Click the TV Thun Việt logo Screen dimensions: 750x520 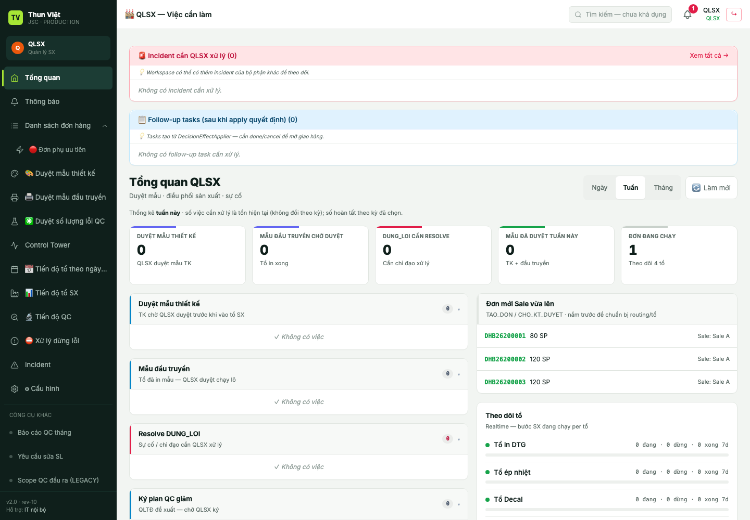tap(16, 18)
